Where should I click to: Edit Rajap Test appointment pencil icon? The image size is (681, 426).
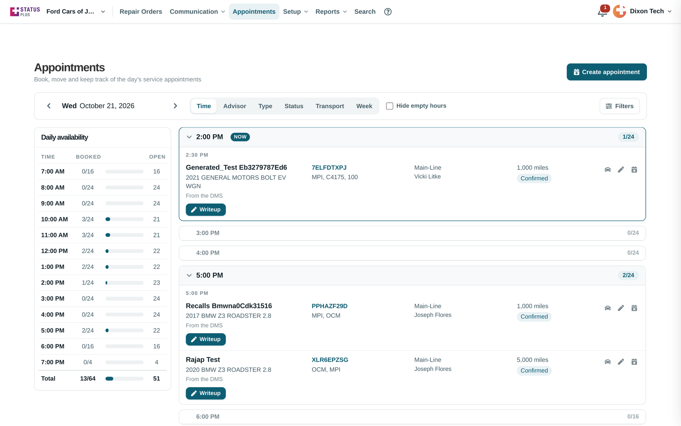621,362
